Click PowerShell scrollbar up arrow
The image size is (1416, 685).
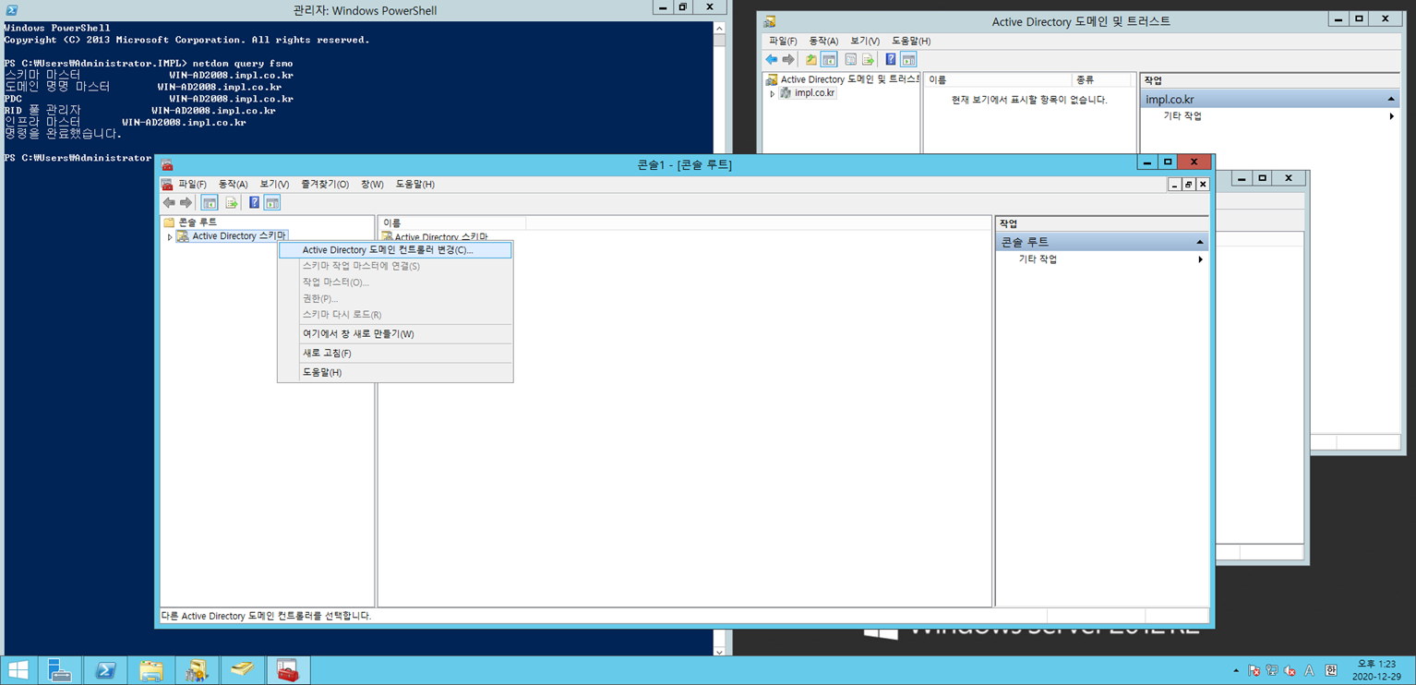[719, 29]
